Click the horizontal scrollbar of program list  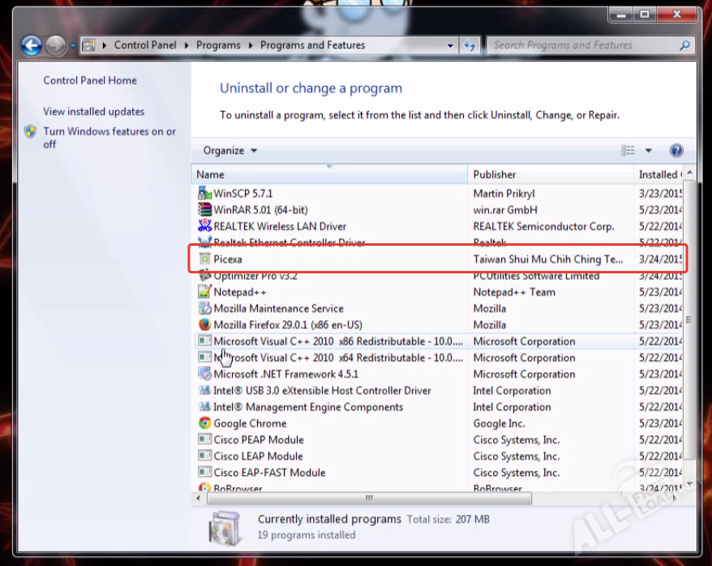(x=369, y=498)
